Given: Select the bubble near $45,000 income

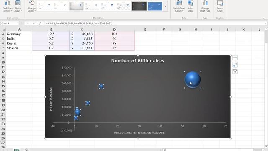Looking at the screenshot, I should point(101,86).
